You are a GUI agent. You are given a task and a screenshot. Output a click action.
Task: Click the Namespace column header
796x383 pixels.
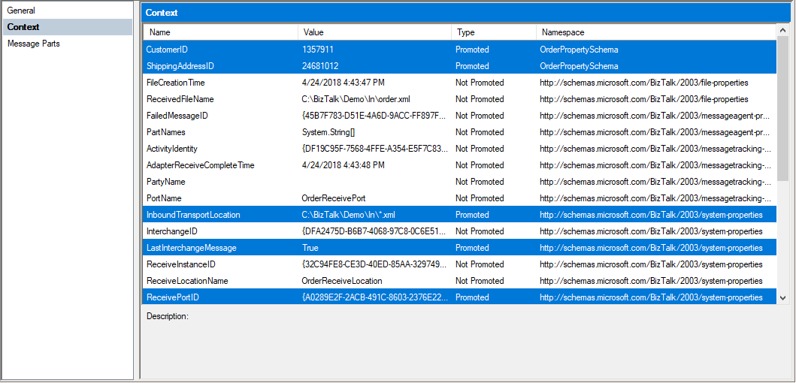(656, 32)
